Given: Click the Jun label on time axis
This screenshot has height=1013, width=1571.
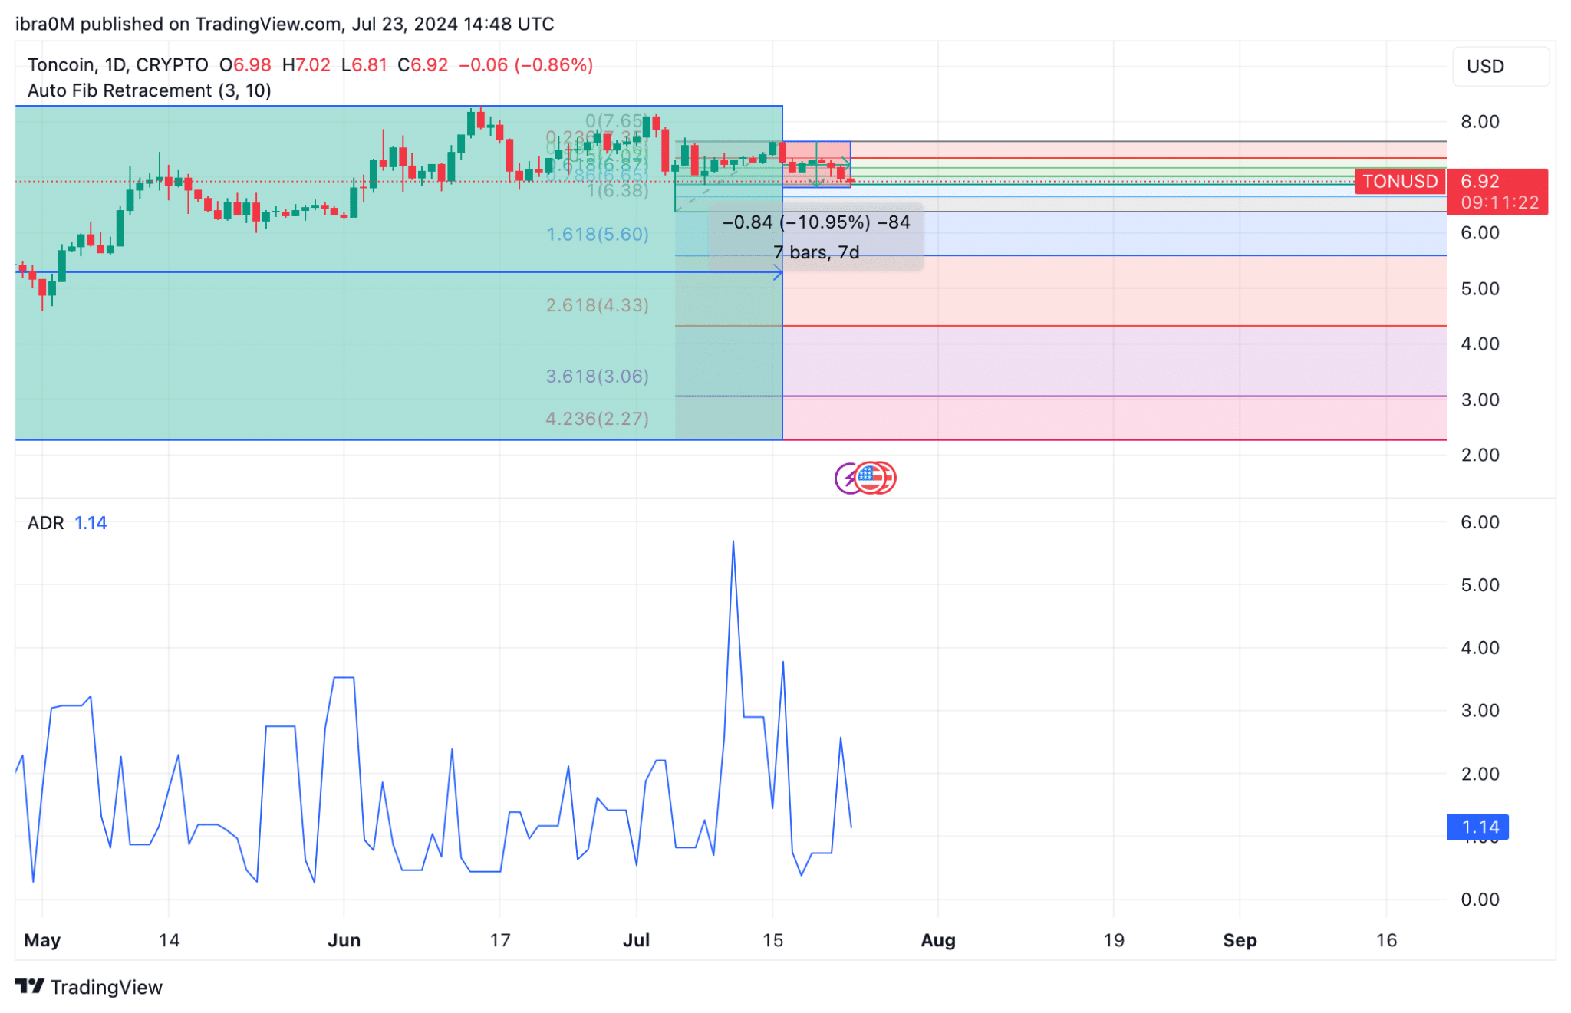Looking at the screenshot, I should click(x=344, y=939).
